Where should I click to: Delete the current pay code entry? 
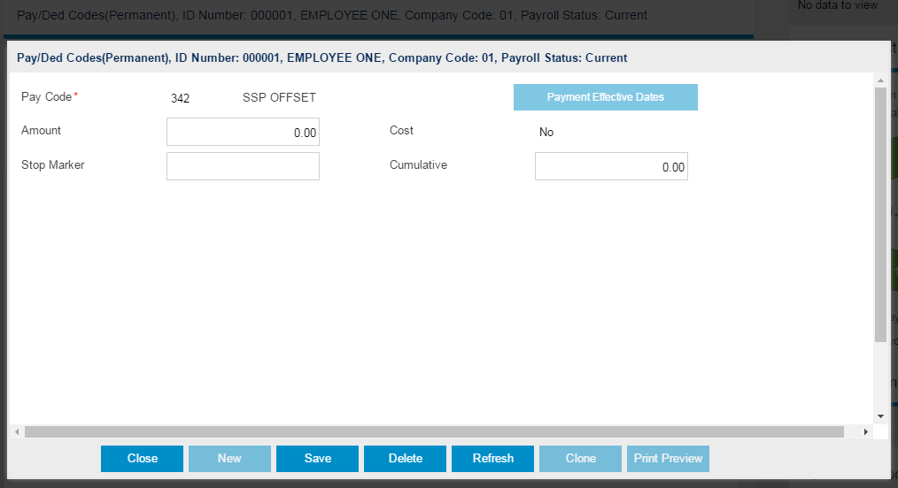[x=405, y=459]
